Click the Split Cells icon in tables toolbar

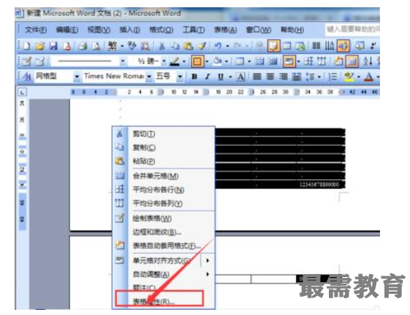pos(273,61)
